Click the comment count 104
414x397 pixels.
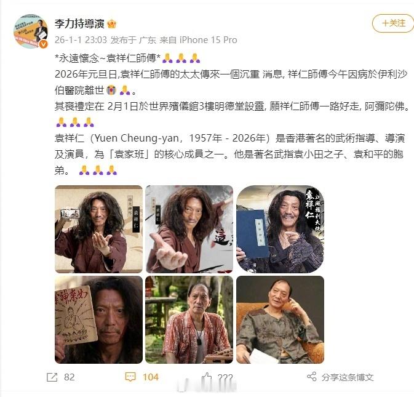click(151, 377)
